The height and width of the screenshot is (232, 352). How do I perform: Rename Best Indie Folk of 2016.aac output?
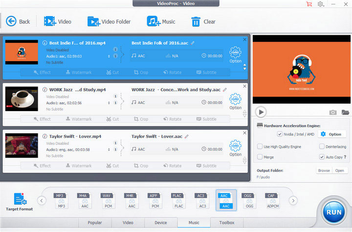click(x=193, y=43)
